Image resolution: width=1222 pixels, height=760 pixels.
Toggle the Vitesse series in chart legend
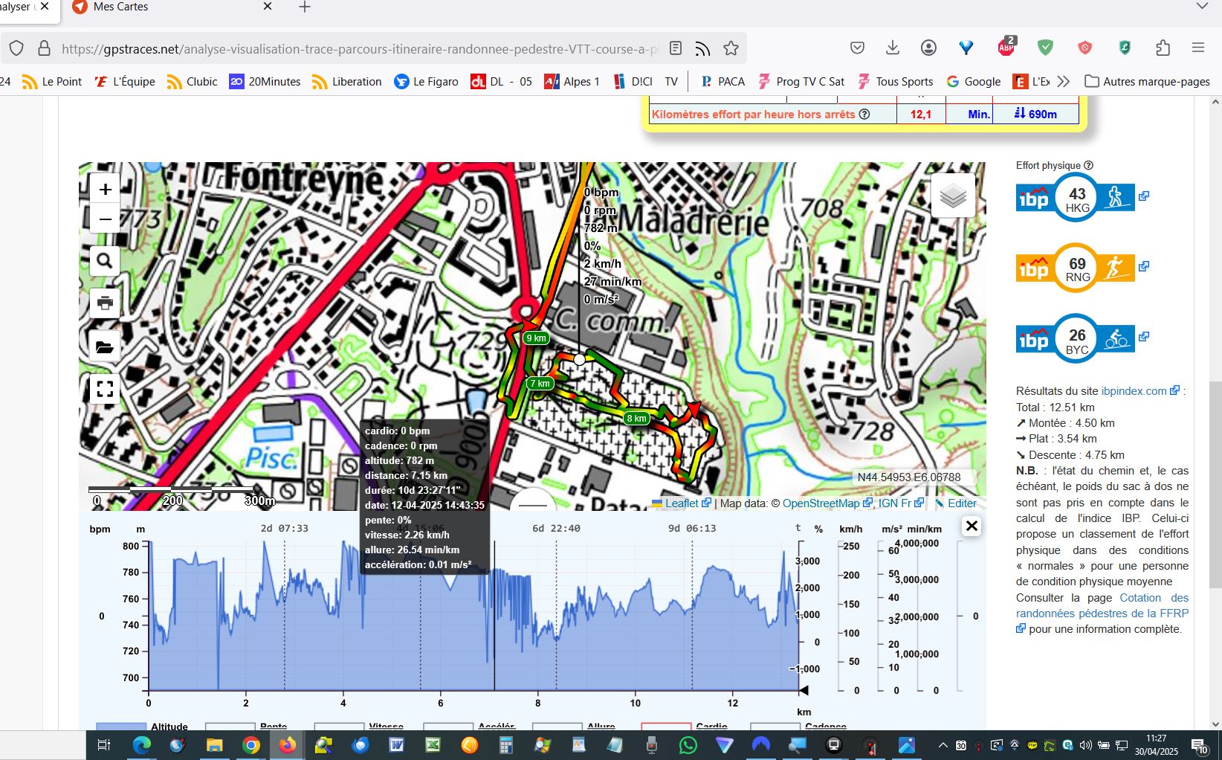(359, 727)
